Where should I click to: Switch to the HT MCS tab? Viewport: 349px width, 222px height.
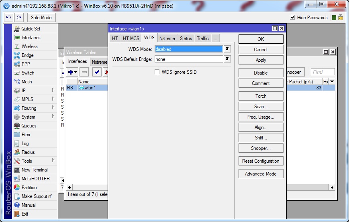click(x=131, y=38)
